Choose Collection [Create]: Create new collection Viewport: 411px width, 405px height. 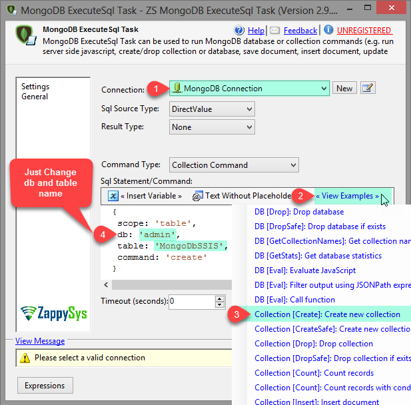click(327, 314)
